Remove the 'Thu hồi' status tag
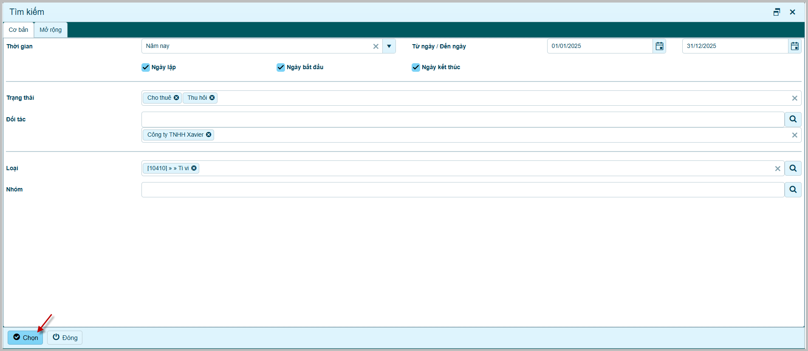Screen dimensions: 808x351 coord(212,98)
